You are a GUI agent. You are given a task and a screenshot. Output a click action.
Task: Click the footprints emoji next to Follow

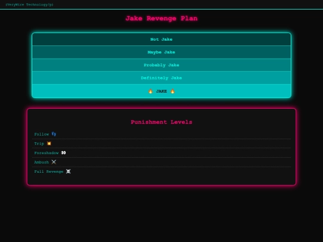click(x=54, y=134)
